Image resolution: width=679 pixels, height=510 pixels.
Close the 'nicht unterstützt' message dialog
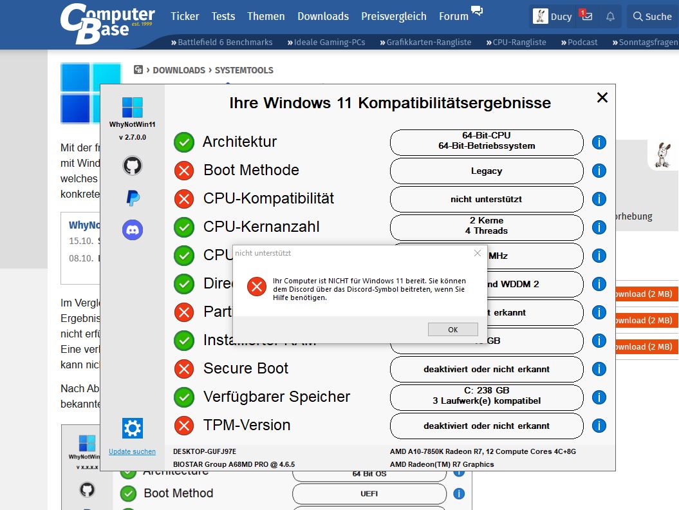click(477, 253)
